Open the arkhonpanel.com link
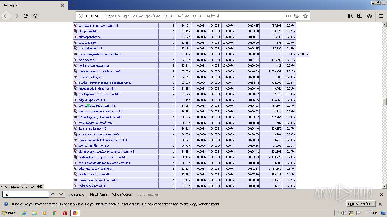The image size is (387, 217). [89, 37]
